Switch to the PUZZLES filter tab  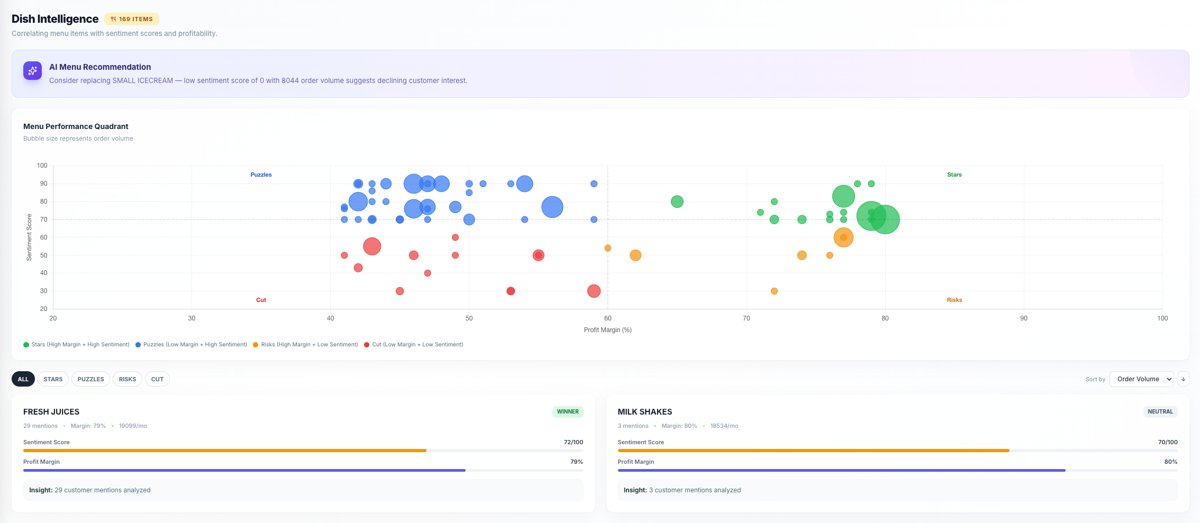click(x=90, y=379)
